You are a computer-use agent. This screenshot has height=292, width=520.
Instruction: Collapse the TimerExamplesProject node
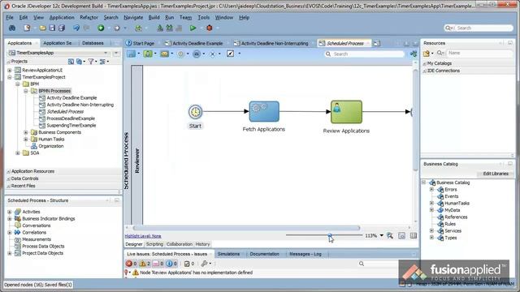[x=10, y=77]
